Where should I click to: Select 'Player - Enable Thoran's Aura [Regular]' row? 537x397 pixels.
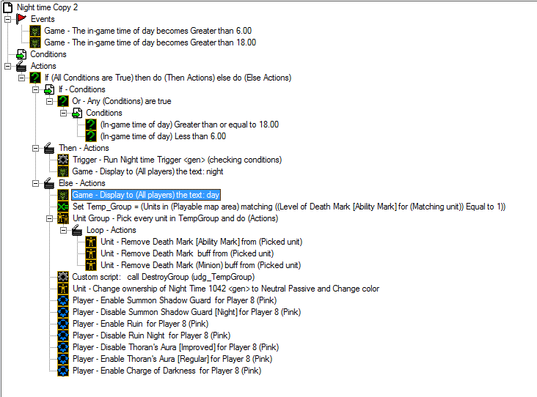point(172,359)
